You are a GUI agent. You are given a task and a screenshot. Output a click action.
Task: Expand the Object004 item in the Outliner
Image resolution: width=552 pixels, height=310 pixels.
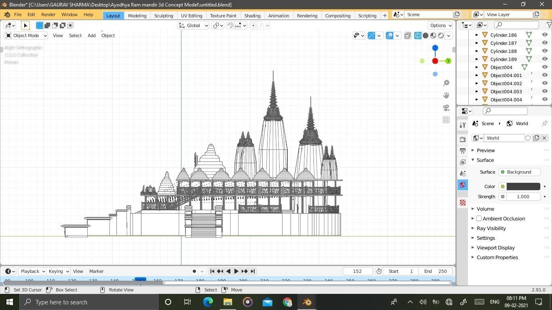(477, 67)
